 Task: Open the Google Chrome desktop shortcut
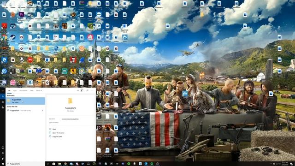(4, 37)
